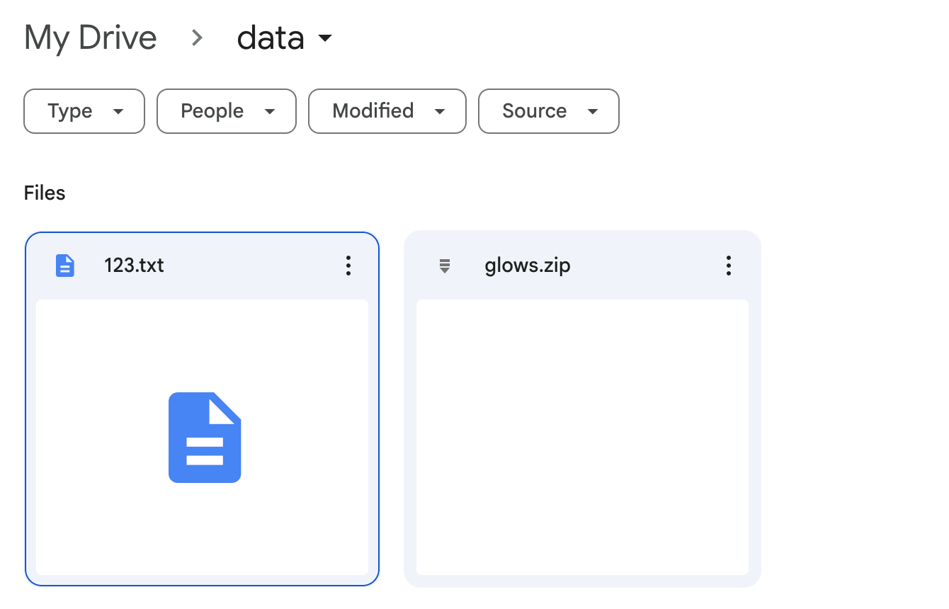Go back to My Drive breadcrumb
Image resolution: width=949 pixels, height=609 pixels.
pyautogui.click(x=91, y=38)
